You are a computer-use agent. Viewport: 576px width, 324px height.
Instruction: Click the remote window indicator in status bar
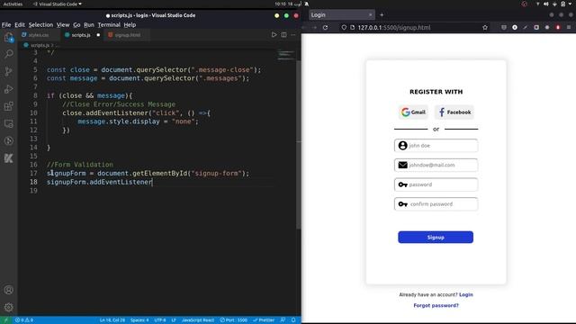6,320
